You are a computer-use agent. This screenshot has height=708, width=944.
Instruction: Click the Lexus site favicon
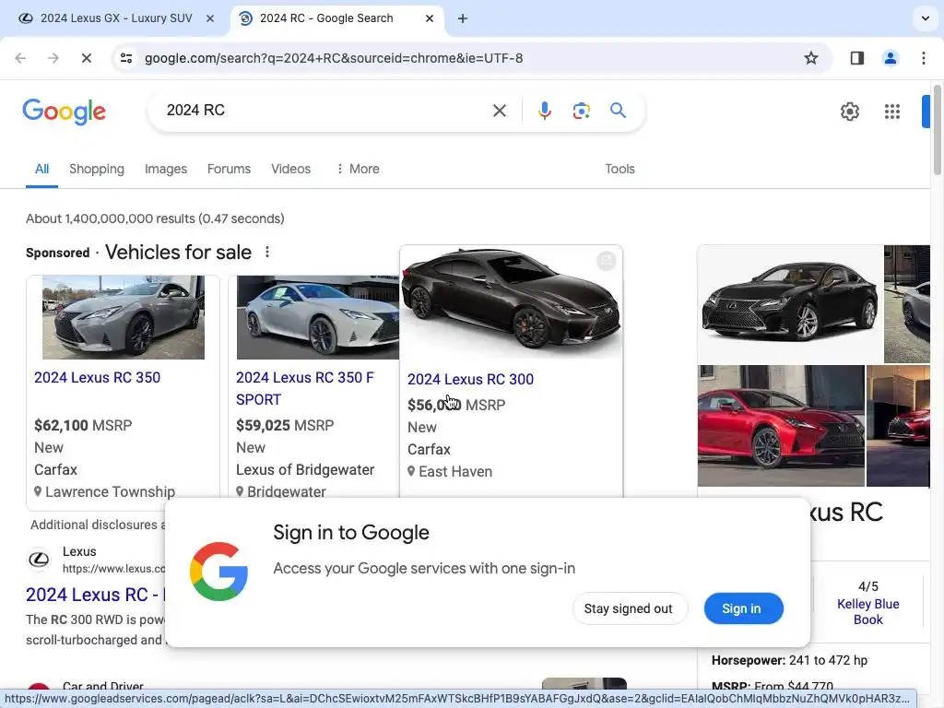pyautogui.click(x=39, y=560)
